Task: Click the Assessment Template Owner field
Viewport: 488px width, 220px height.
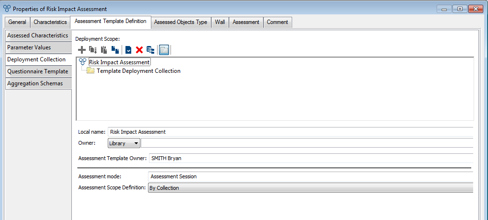Action: point(310,158)
